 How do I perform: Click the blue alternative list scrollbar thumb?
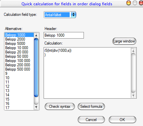coord(36,68)
